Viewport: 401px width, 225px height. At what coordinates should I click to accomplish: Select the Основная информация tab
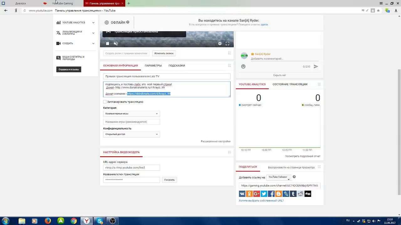(x=121, y=65)
